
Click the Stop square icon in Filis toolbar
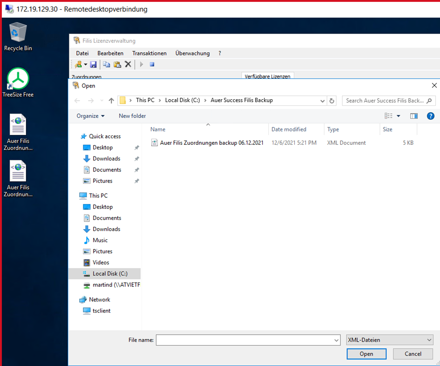tap(152, 64)
